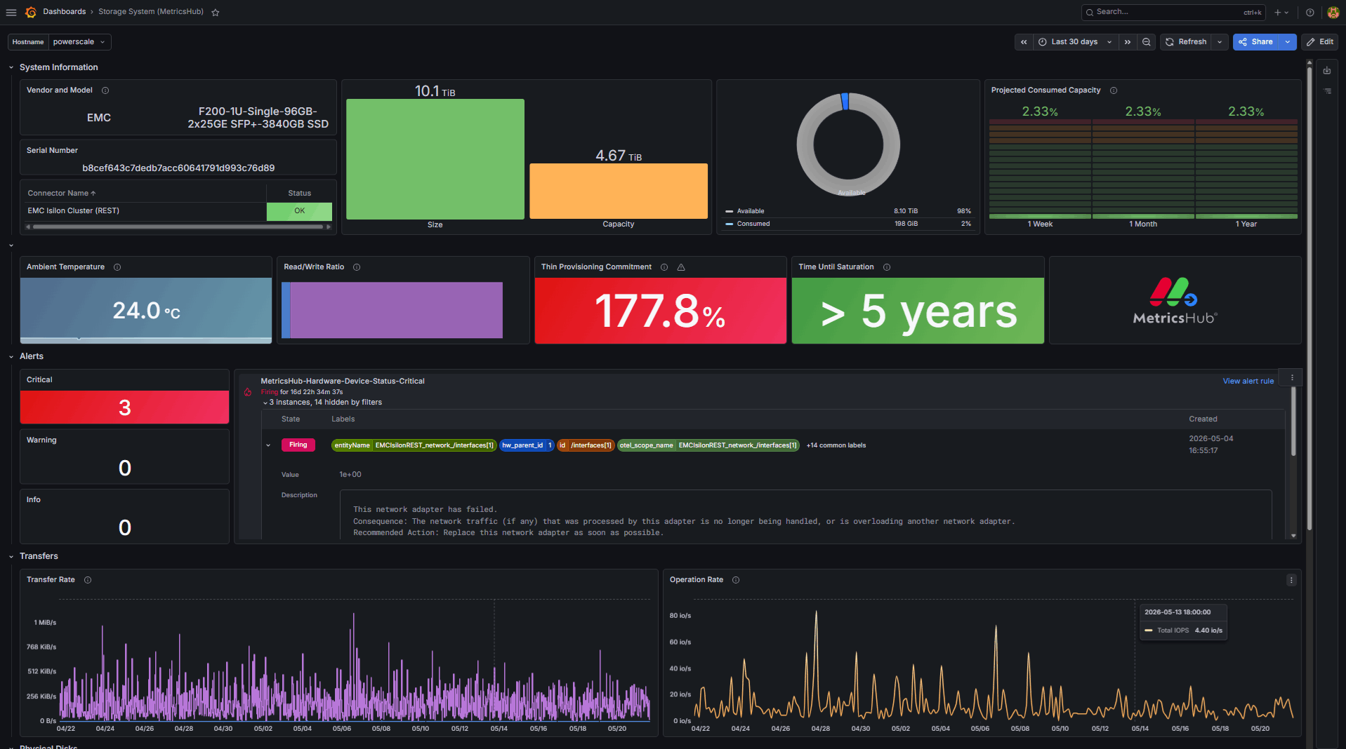Open the Operation Rate panel three-dot menu
The image size is (1346, 749).
coord(1291,580)
